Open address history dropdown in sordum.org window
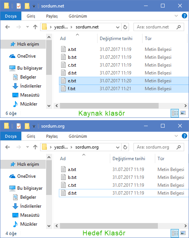This screenshot has width=189, height=238. (x=117, y=147)
